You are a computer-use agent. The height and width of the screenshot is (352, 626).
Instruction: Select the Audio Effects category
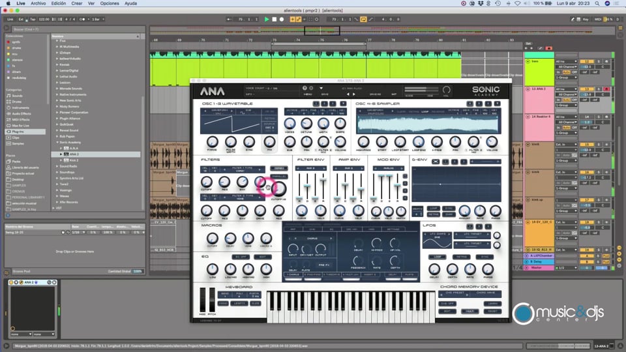point(21,113)
